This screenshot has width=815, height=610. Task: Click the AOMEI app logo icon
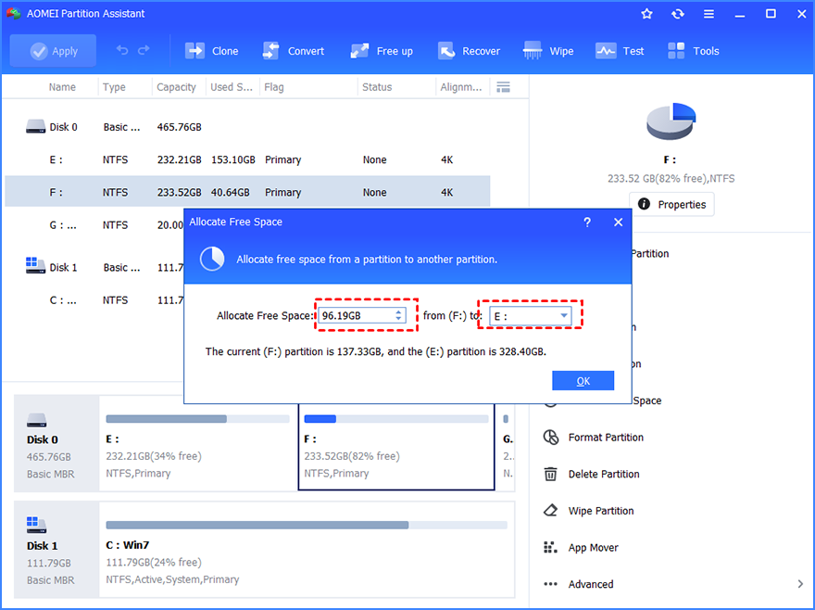point(14,14)
